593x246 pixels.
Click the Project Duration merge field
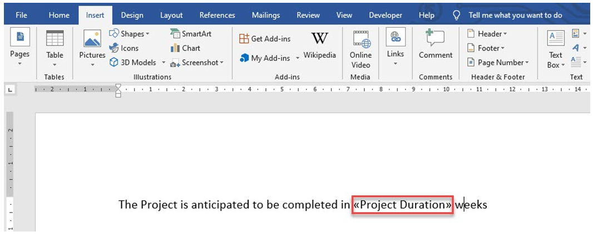[403, 205]
